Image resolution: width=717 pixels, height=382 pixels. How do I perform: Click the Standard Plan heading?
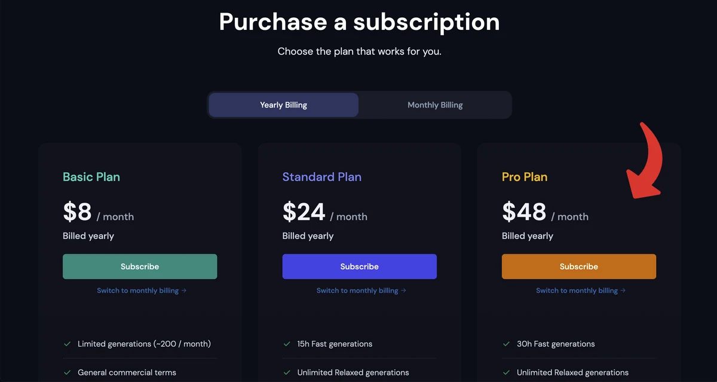pyautogui.click(x=321, y=177)
